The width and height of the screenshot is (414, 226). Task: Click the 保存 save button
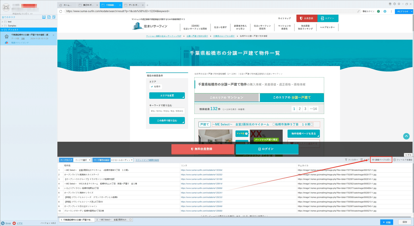tap(405, 222)
